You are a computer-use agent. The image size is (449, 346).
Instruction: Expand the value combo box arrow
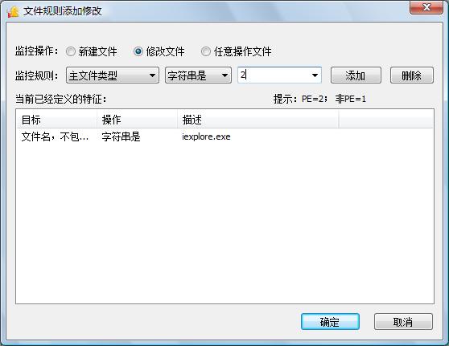pyautogui.click(x=315, y=75)
